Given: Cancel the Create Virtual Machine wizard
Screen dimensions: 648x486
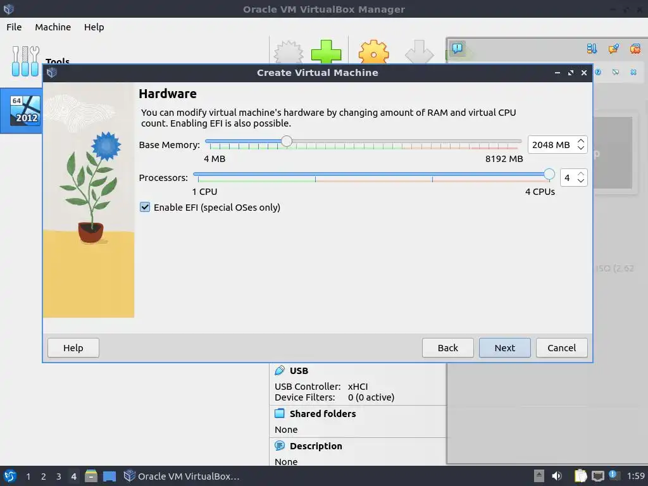Looking at the screenshot, I should pos(562,347).
